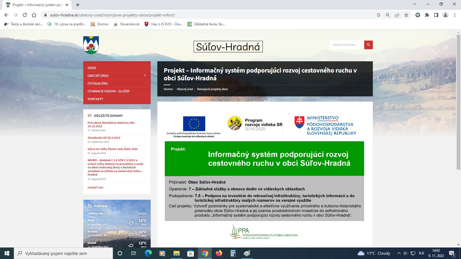Open Prerušená distribúcia elektriny notice
The image size is (461, 259).
point(111,124)
